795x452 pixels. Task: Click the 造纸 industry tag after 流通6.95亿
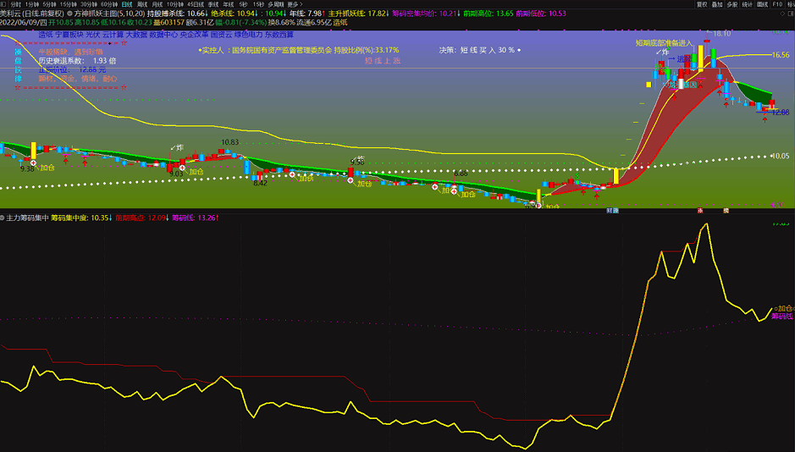(340, 22)
